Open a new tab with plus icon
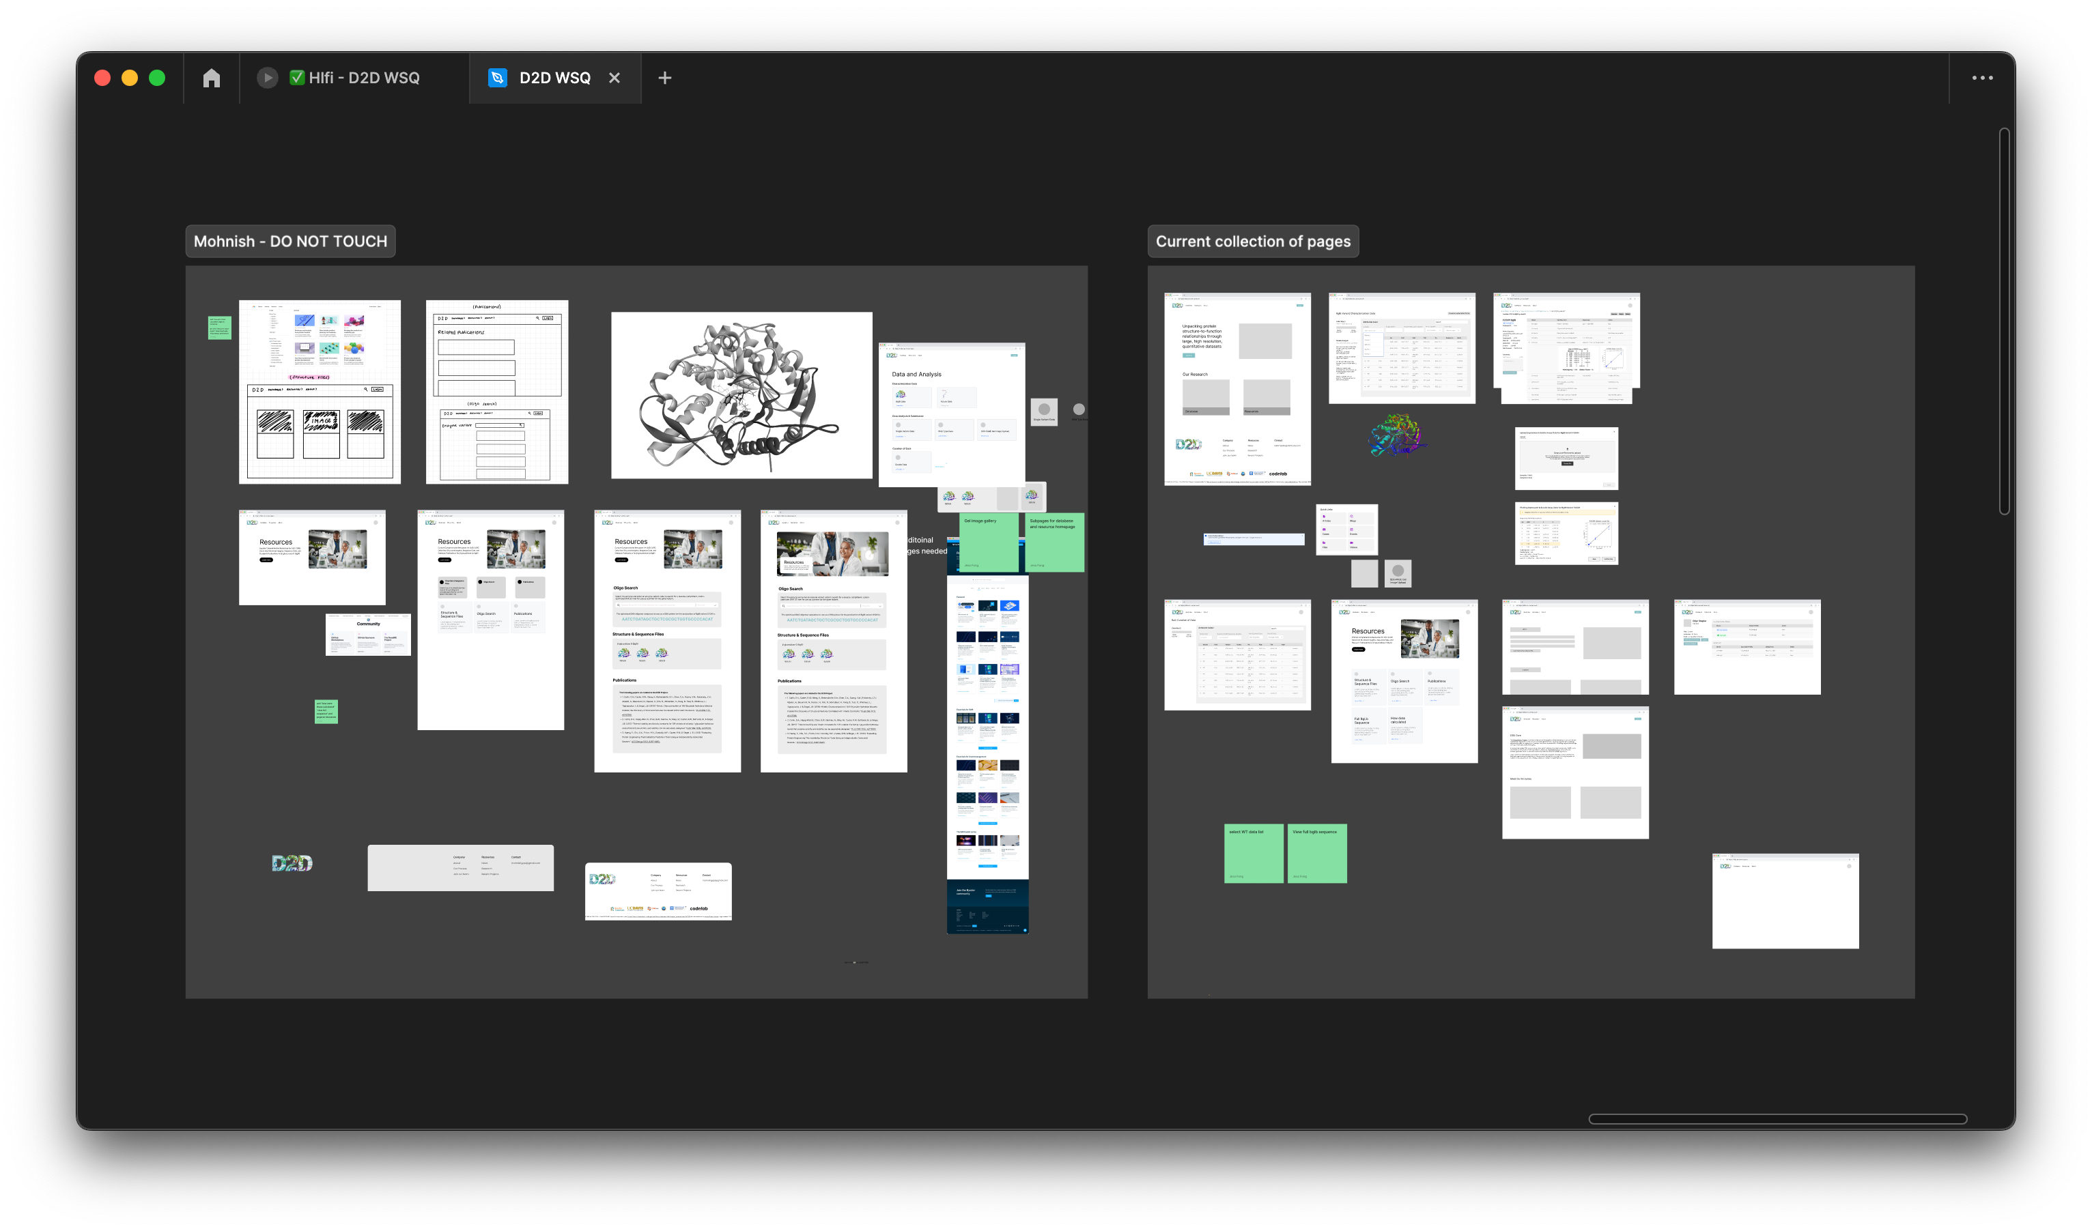The width and height of the screenshot is (2092, 1231). pyautogui.click(x=664, y=78)
